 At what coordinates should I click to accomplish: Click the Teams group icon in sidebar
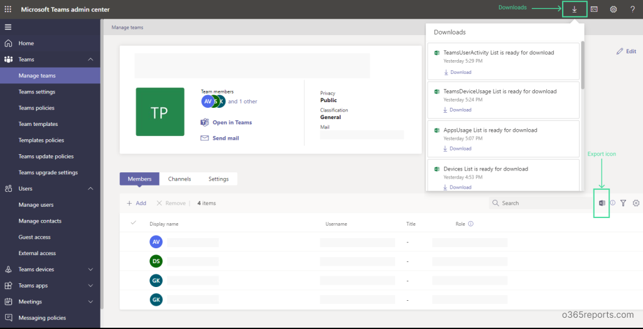point(8,60)
